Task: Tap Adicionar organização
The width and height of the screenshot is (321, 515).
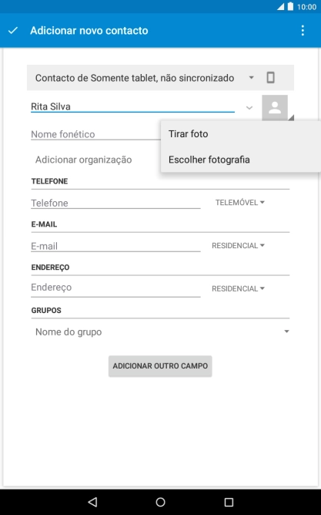Action: pyautogui.click(x=83, y=160)
